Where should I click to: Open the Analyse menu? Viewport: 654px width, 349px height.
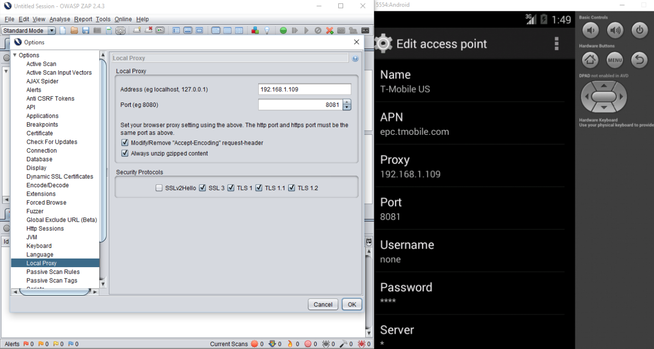60,19
